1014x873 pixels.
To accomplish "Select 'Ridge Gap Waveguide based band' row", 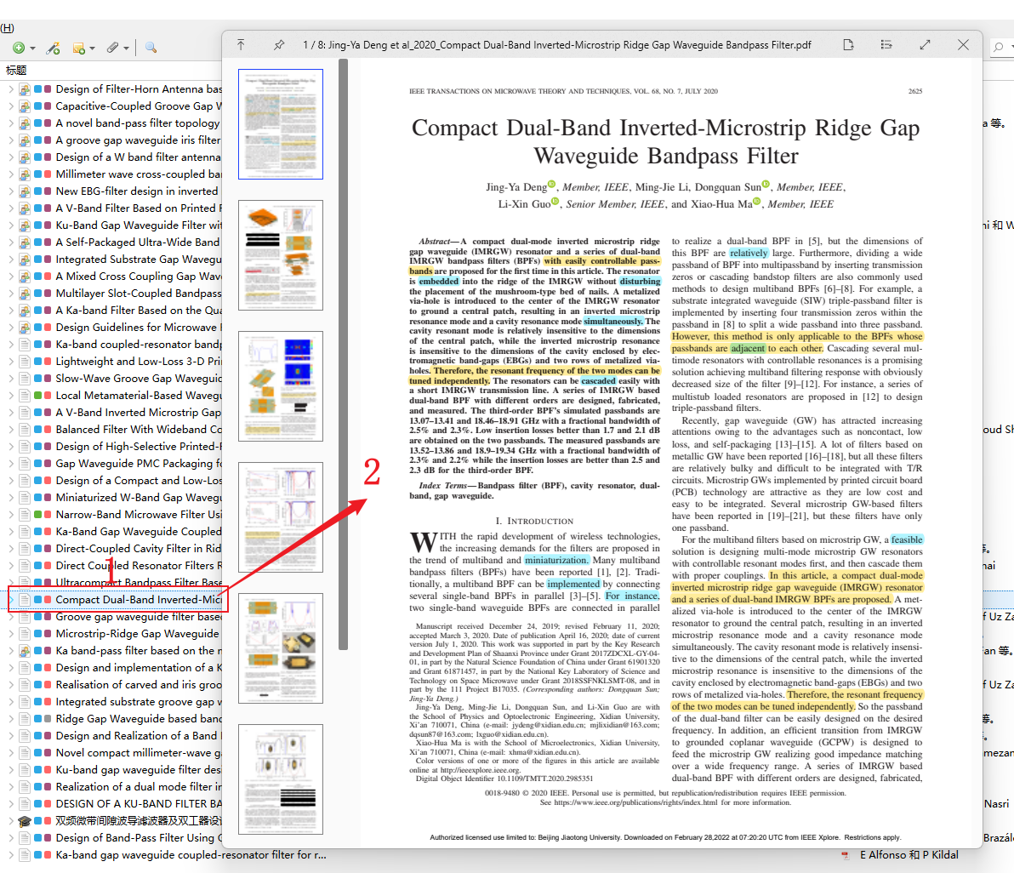I will (x=111, y=718).
